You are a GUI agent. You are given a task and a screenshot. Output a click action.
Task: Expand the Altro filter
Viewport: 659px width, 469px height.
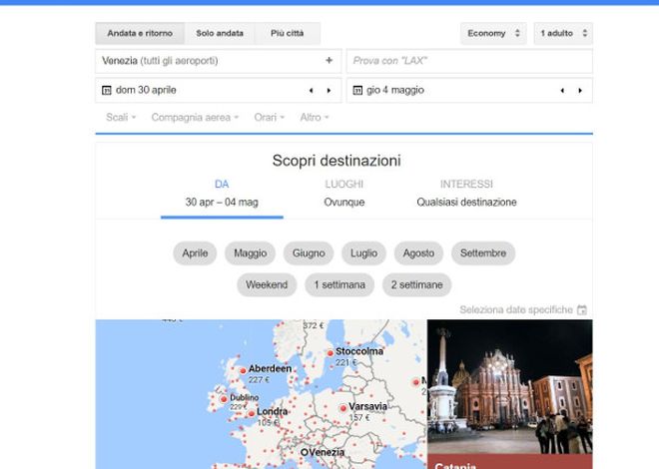pyautogui.click(x=315, y=117)
